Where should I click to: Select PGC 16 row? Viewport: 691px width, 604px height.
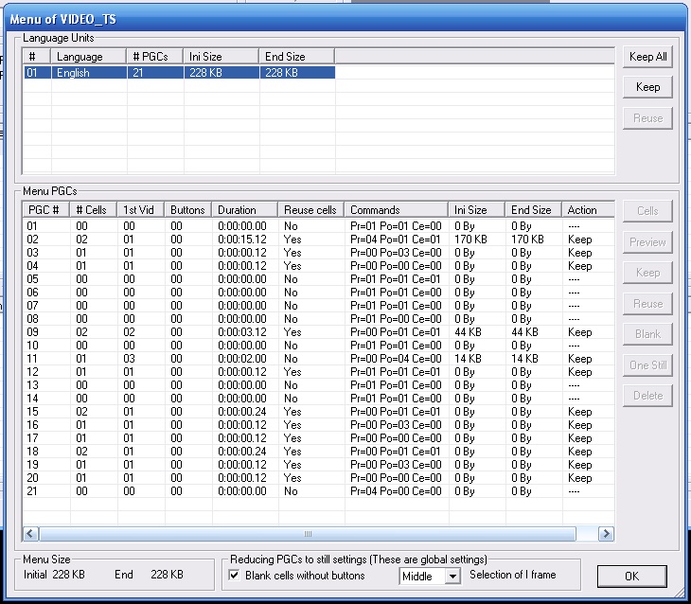(x=319, y=424)
